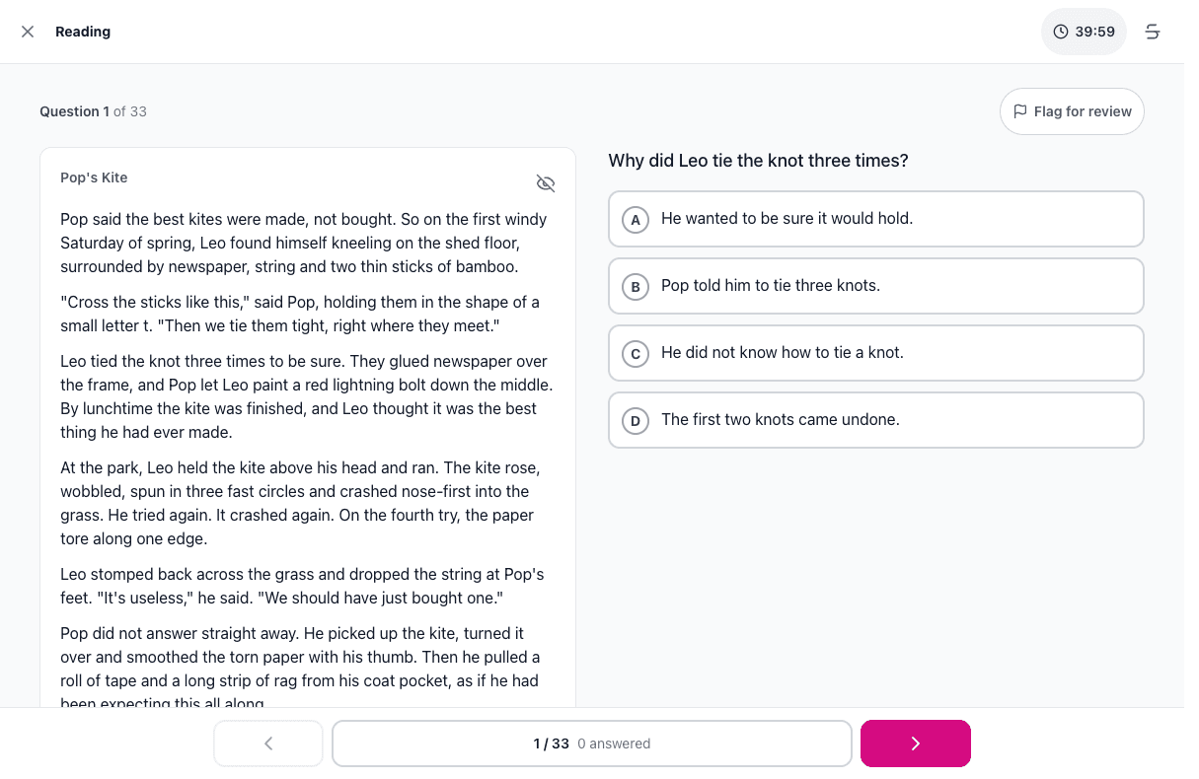Screen dimensions: 1199x779
Task: Close the Reading test with X icon
Action: pos(28,32)
